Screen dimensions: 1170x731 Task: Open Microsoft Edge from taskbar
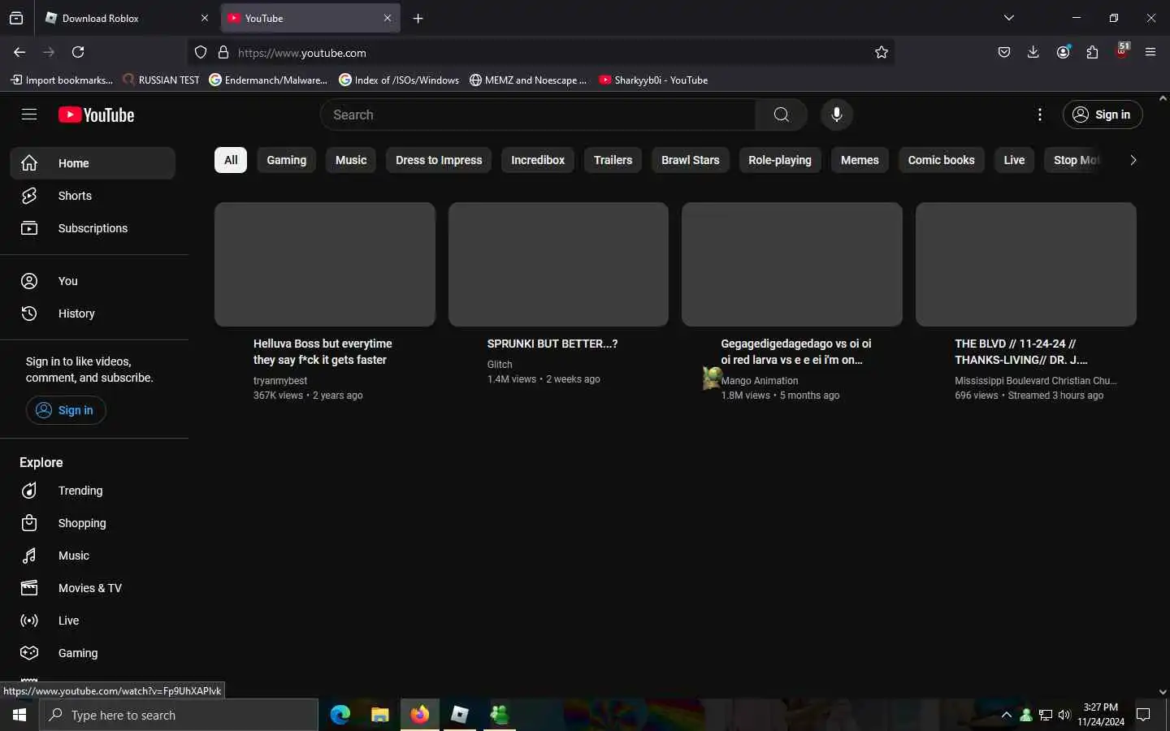click(x=340, y=715)
